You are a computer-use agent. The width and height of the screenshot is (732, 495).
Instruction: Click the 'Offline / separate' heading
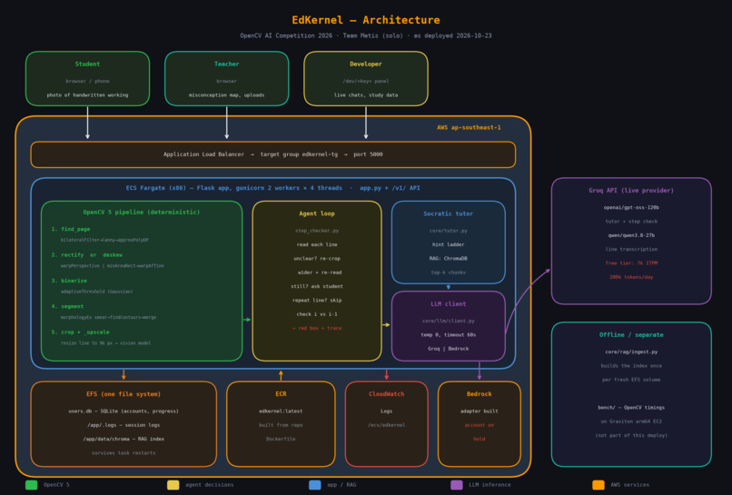(631, 335)
